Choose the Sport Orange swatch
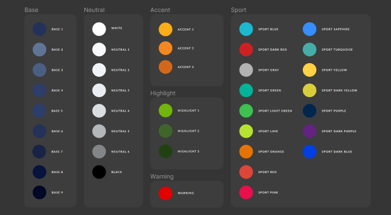391x215 pixels. (246, 151)
